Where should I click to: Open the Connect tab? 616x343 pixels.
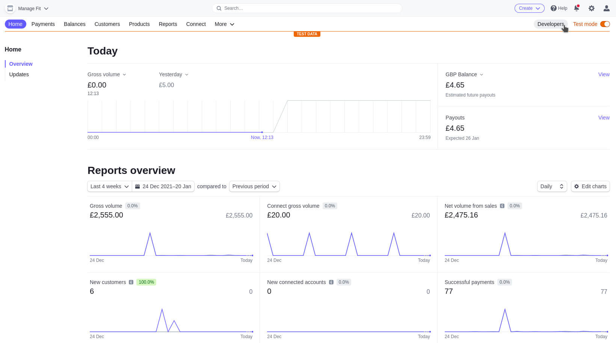[196, 24]
